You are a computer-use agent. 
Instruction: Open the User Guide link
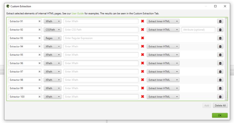[78, 13]
